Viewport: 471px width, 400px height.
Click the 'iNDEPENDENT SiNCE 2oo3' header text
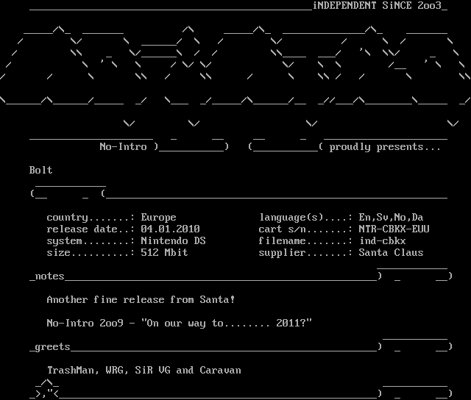click(x=377, y=5)
